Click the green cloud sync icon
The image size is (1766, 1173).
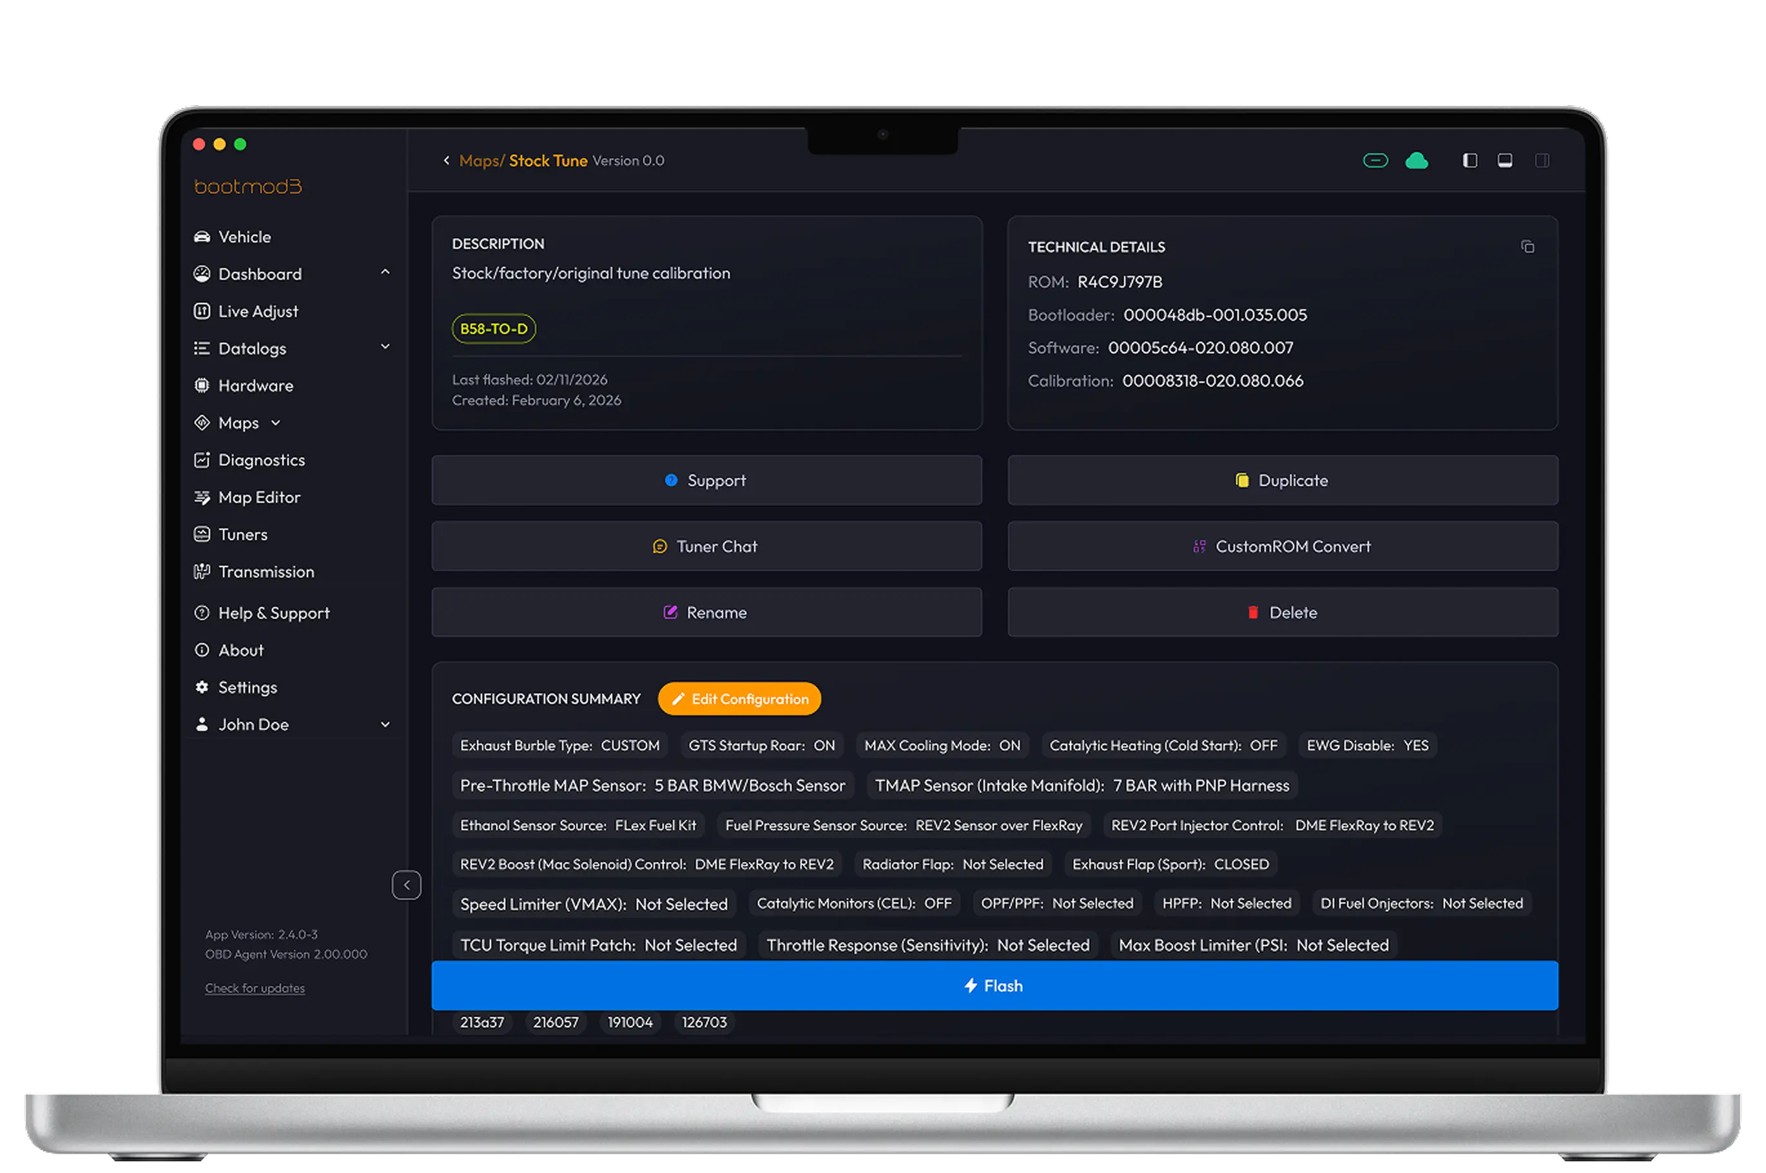(x=1417, y=161)
